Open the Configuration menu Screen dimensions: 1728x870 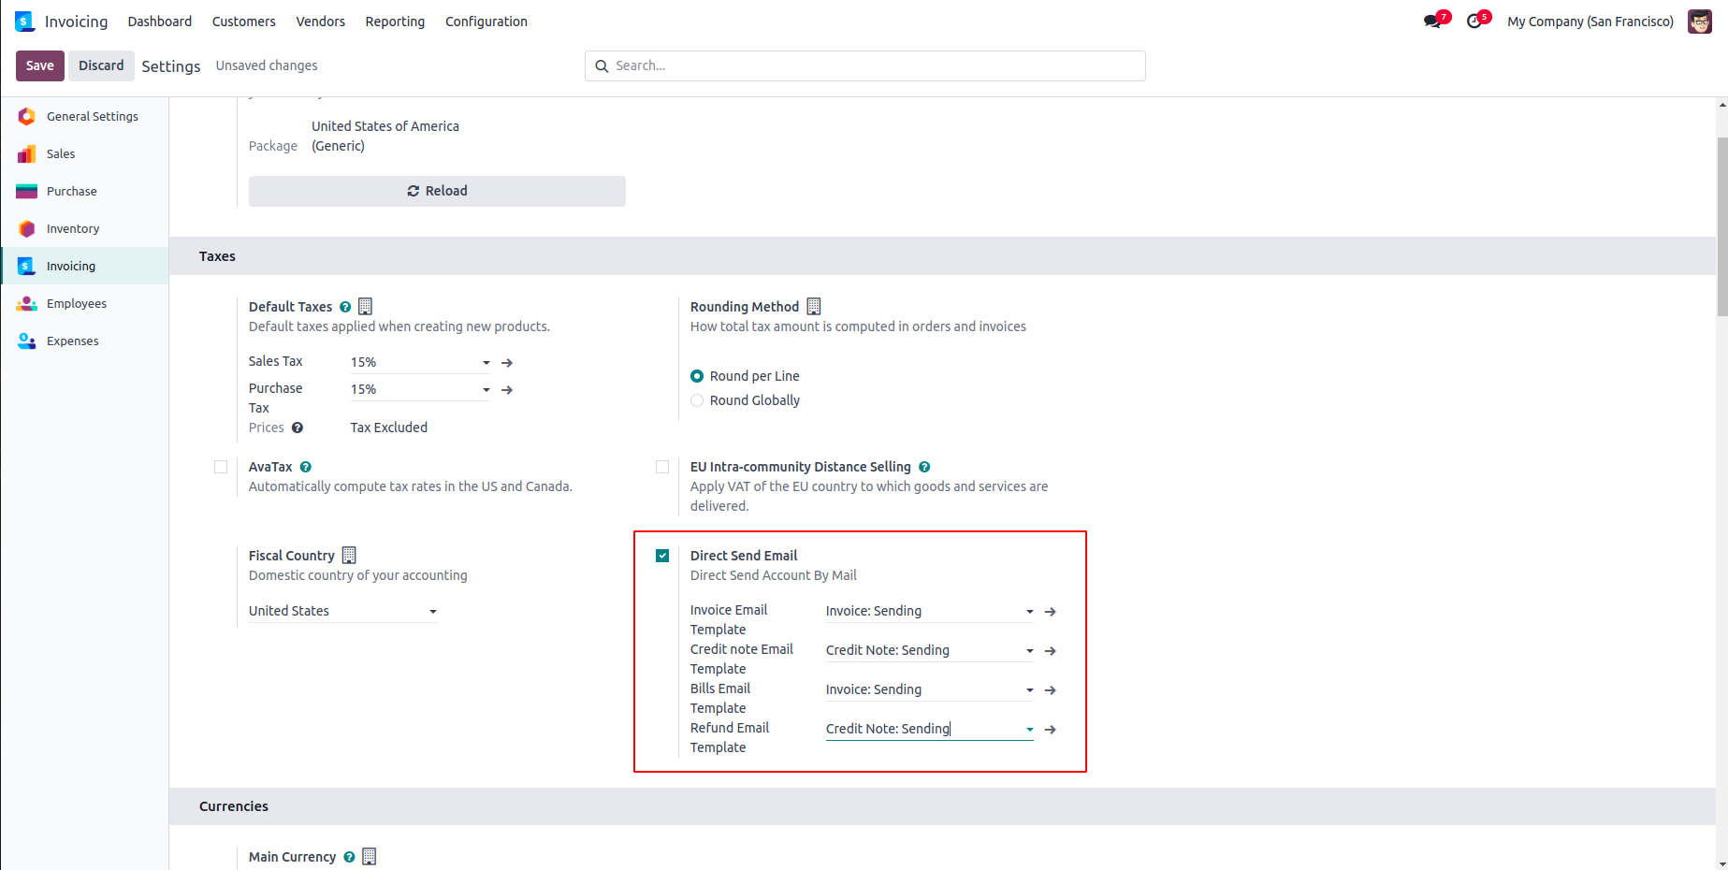pos(486,22)
